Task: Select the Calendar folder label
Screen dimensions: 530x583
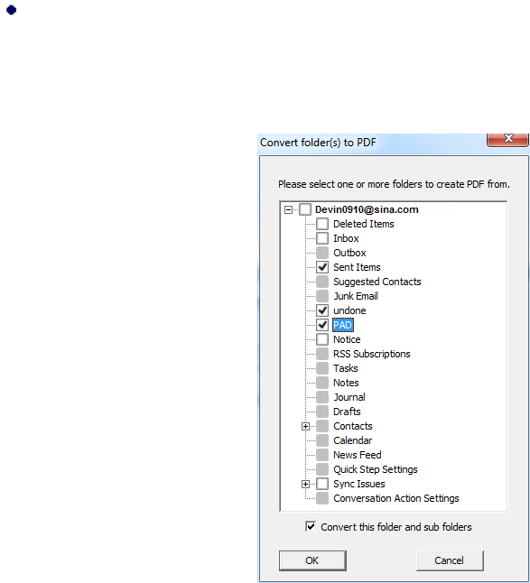Action: click(353, 440)
